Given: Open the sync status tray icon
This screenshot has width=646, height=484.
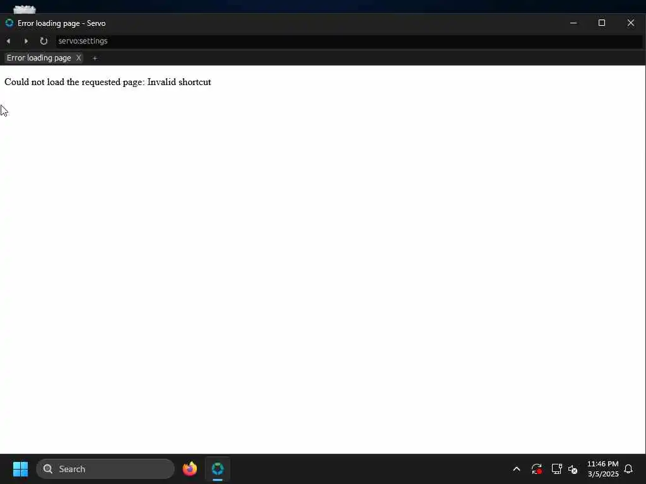Looking at the screenshot, I should [x=536, y=469].
